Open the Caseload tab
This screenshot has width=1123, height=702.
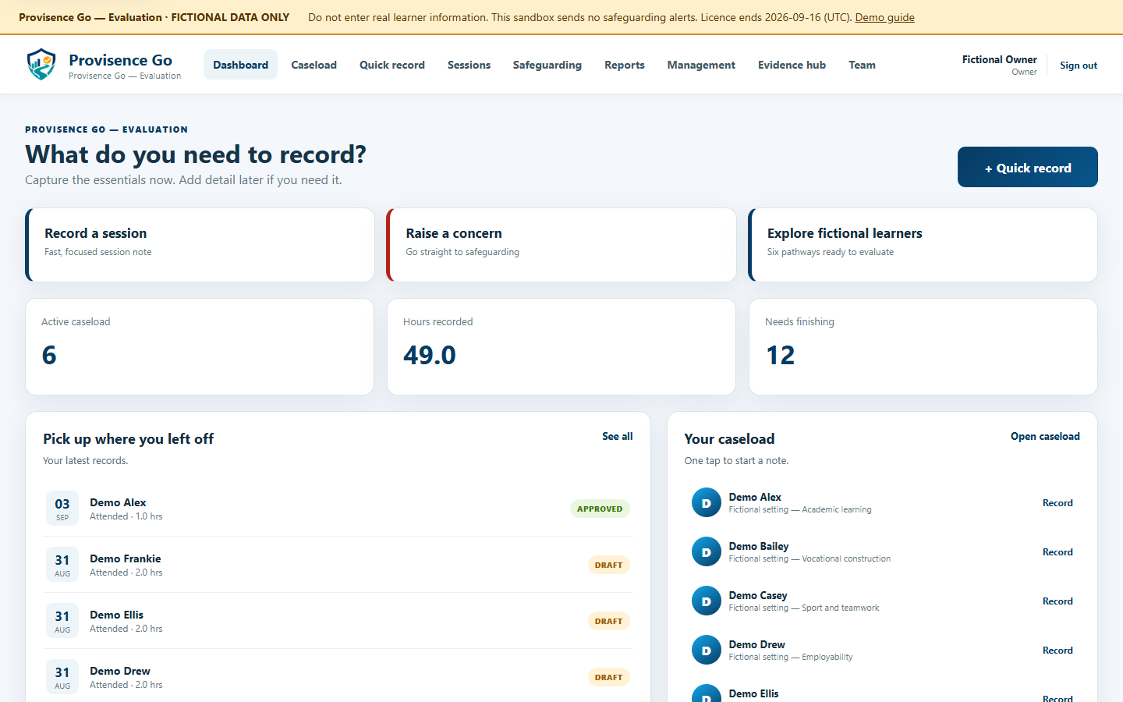click(314, 65)
